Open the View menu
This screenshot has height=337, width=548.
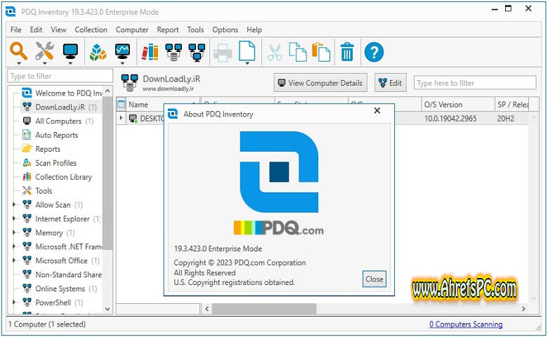coord(58,29)
